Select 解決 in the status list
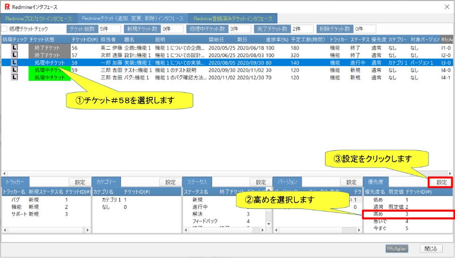Screen dimensions: 455x258 tap(224, 214)
